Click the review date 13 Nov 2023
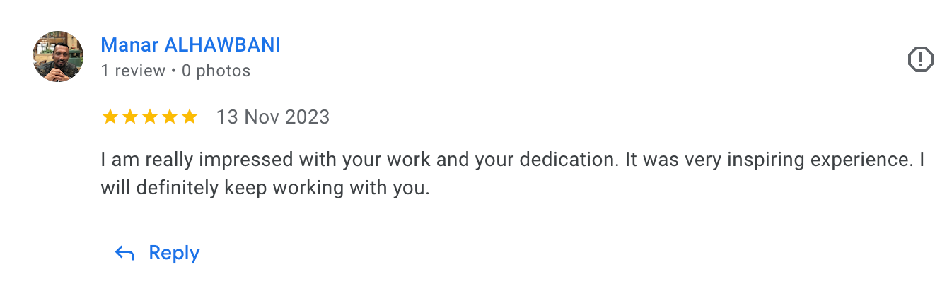The height and width of the screenshot is (291, 935). 272,117
